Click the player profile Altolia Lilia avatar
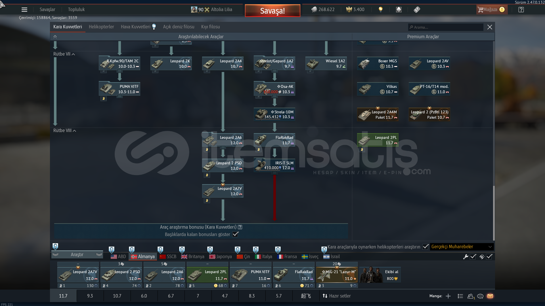 click(194, 10)
